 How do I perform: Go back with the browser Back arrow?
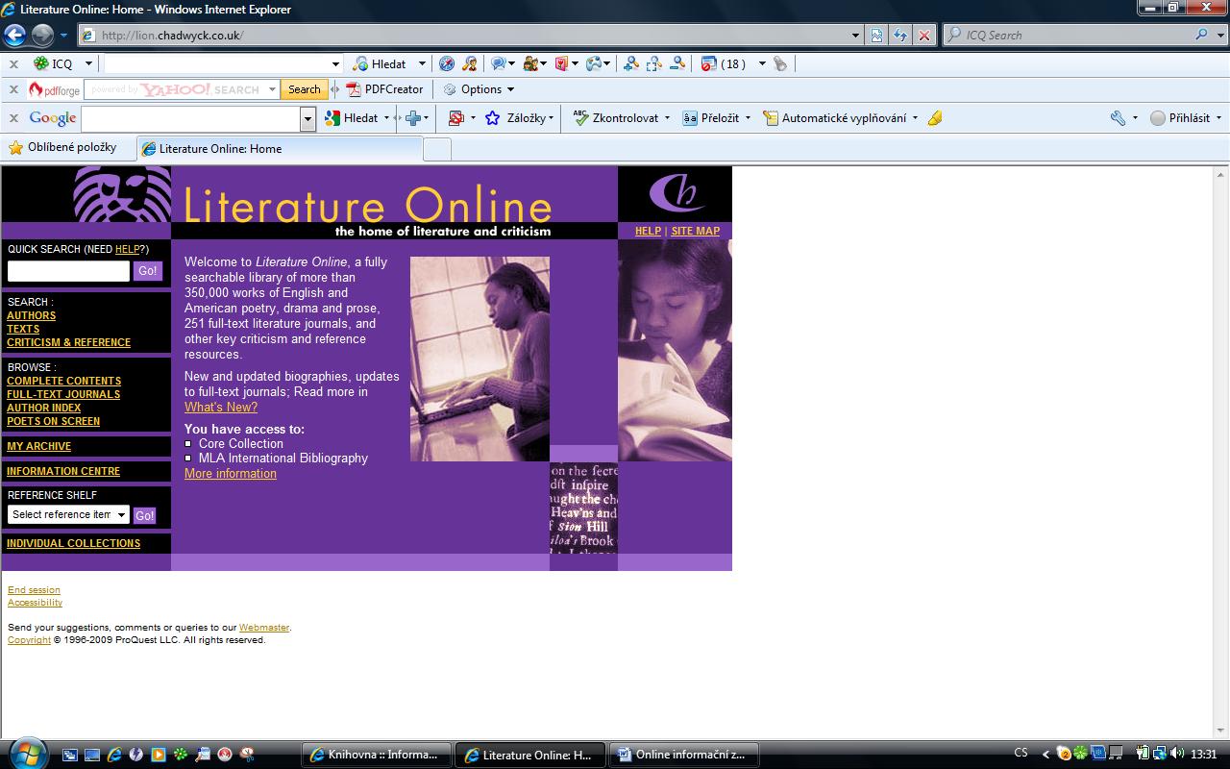(14, 36)
